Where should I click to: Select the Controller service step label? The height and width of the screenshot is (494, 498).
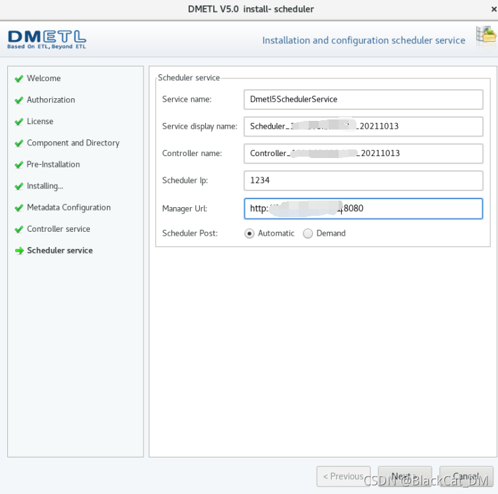(x=58, y=228)
